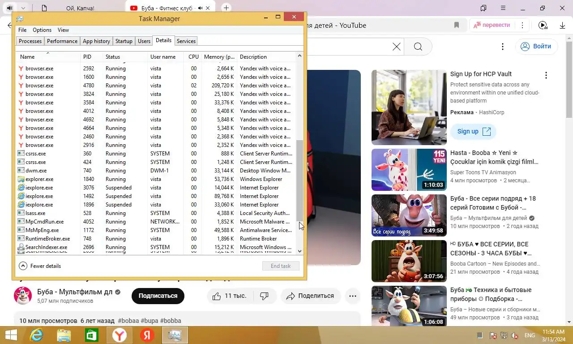Open Task Manager File menu

coord(22,30)
